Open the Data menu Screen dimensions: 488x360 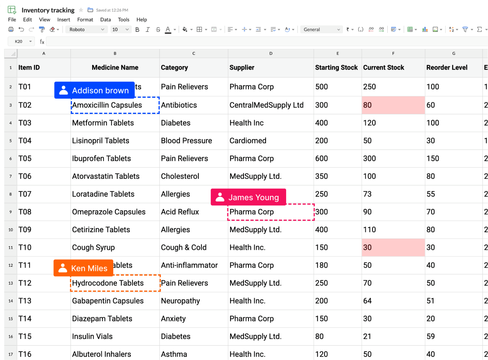(x=106, y=20)
